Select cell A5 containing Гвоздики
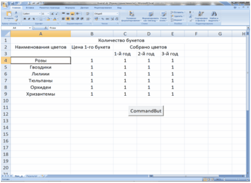 point(41,67)
